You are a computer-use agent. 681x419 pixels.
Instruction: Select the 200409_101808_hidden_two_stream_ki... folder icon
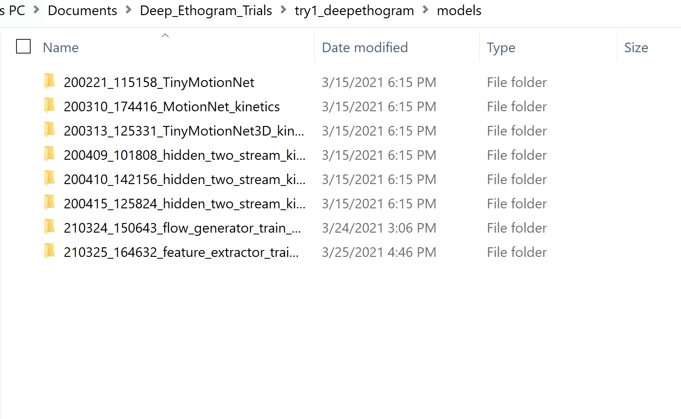click(x=49, y=154)
